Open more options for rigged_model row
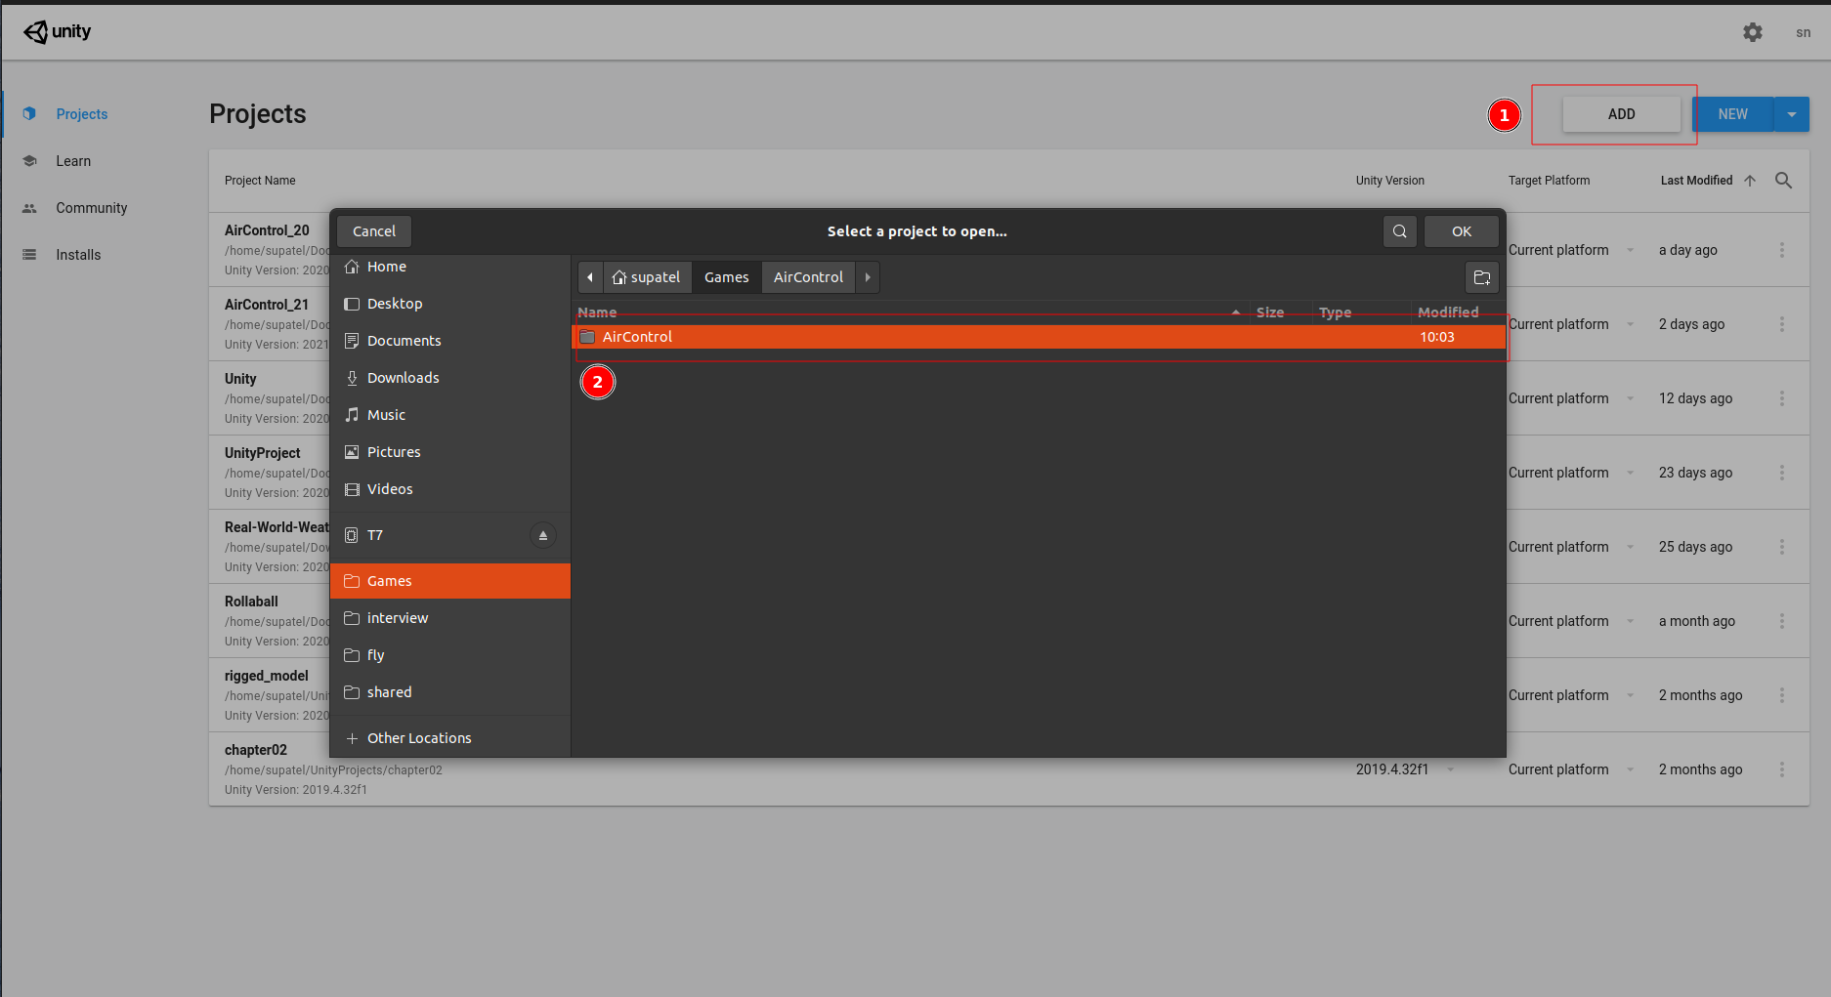1831x997 pixels. click(1782, 695)
